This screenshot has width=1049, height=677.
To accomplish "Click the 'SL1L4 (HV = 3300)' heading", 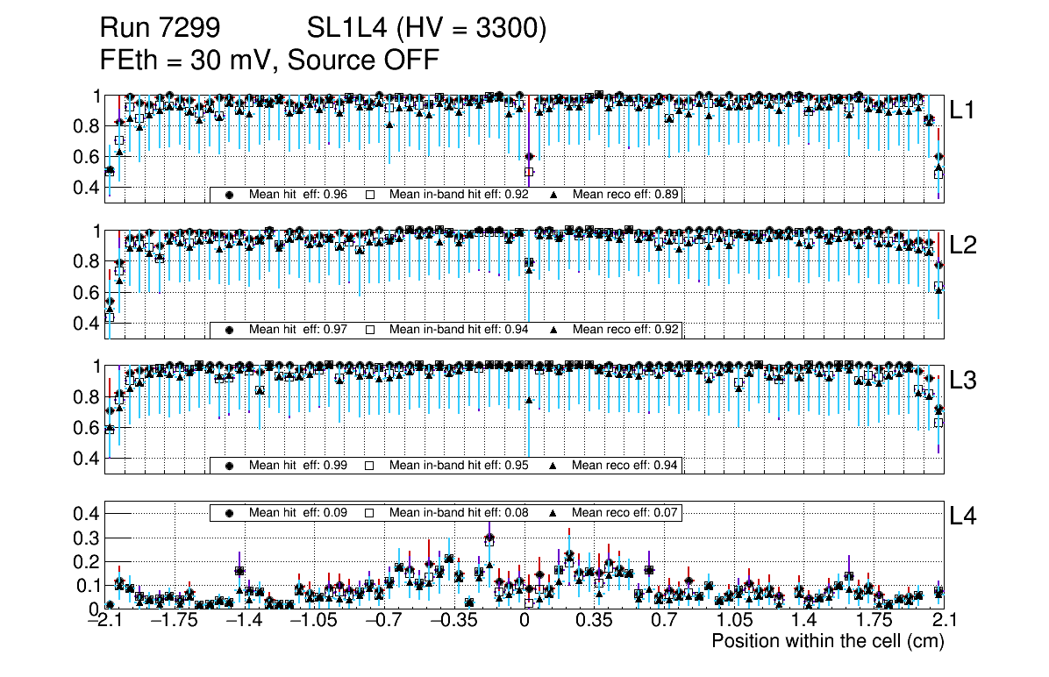I will click(426, 29).
